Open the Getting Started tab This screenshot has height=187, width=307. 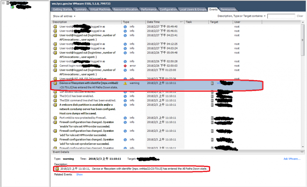pos(62,9)
